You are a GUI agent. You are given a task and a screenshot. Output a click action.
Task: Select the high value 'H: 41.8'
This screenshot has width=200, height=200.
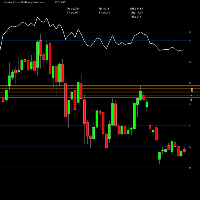[104, 9]
